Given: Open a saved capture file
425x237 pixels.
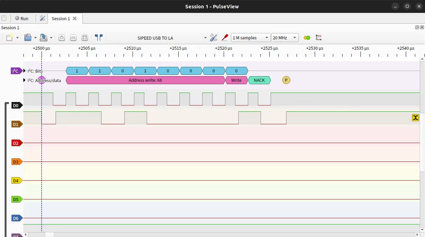Looking at the screenshot, I should point(28,38).
